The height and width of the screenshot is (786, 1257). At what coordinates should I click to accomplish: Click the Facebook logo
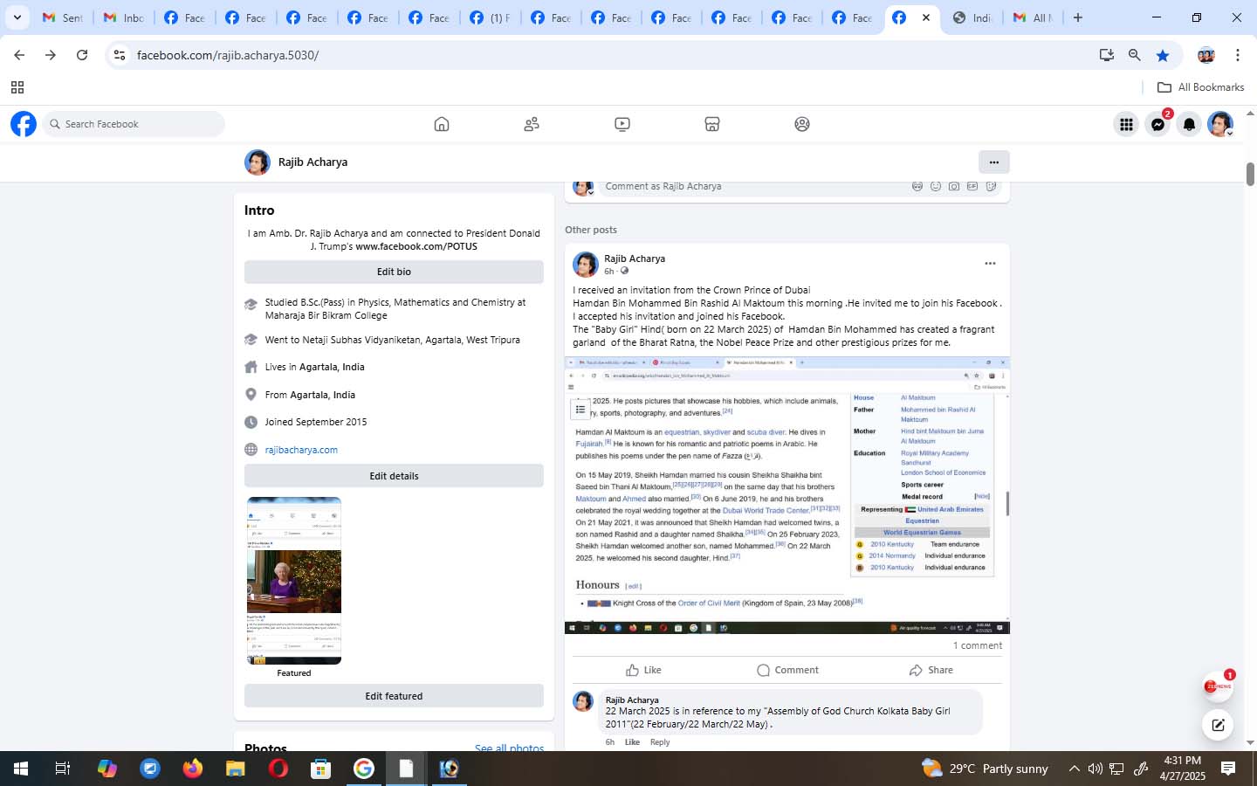[x=24, y=124]
